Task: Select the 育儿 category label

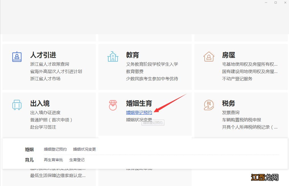Action: point(29,160)
